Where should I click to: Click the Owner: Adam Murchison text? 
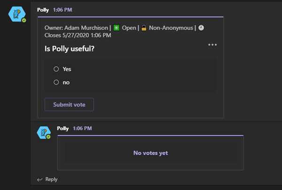[76, 28]
